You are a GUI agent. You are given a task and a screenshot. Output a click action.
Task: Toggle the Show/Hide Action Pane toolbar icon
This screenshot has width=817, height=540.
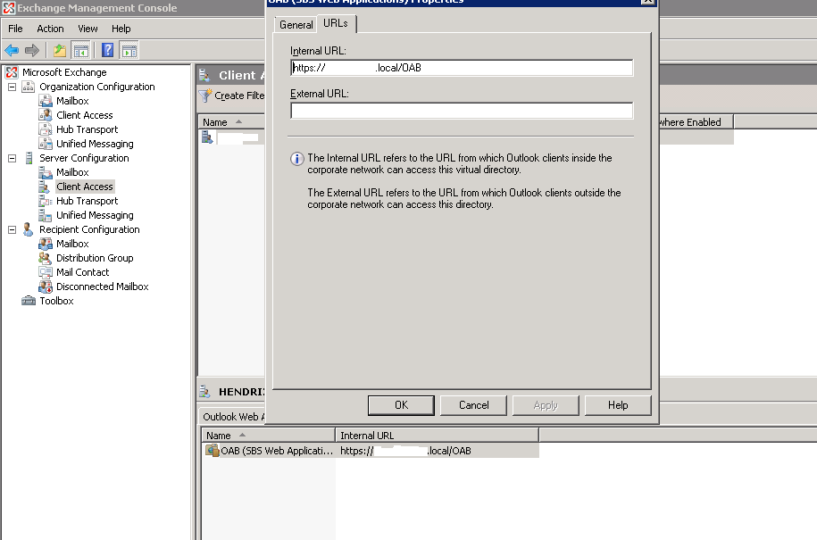point(129,51)
